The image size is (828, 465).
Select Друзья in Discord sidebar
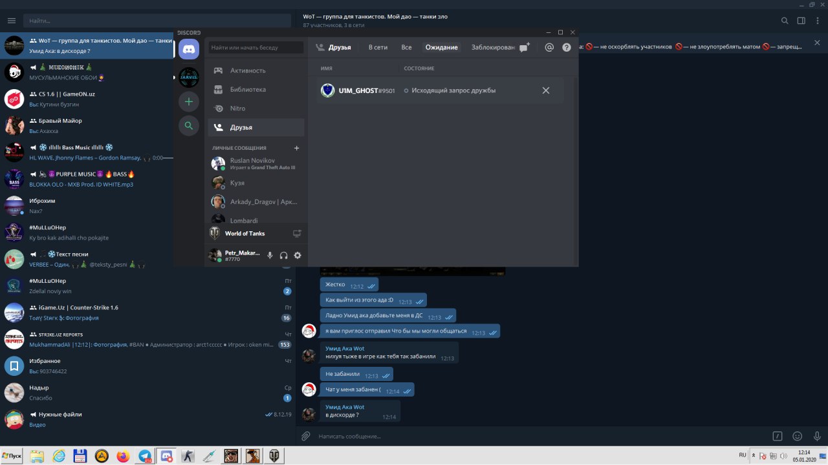coord(256,127)
